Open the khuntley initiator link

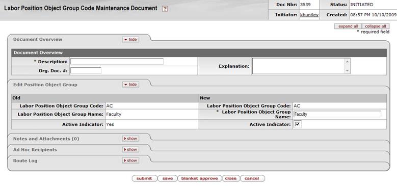[309, 15]
